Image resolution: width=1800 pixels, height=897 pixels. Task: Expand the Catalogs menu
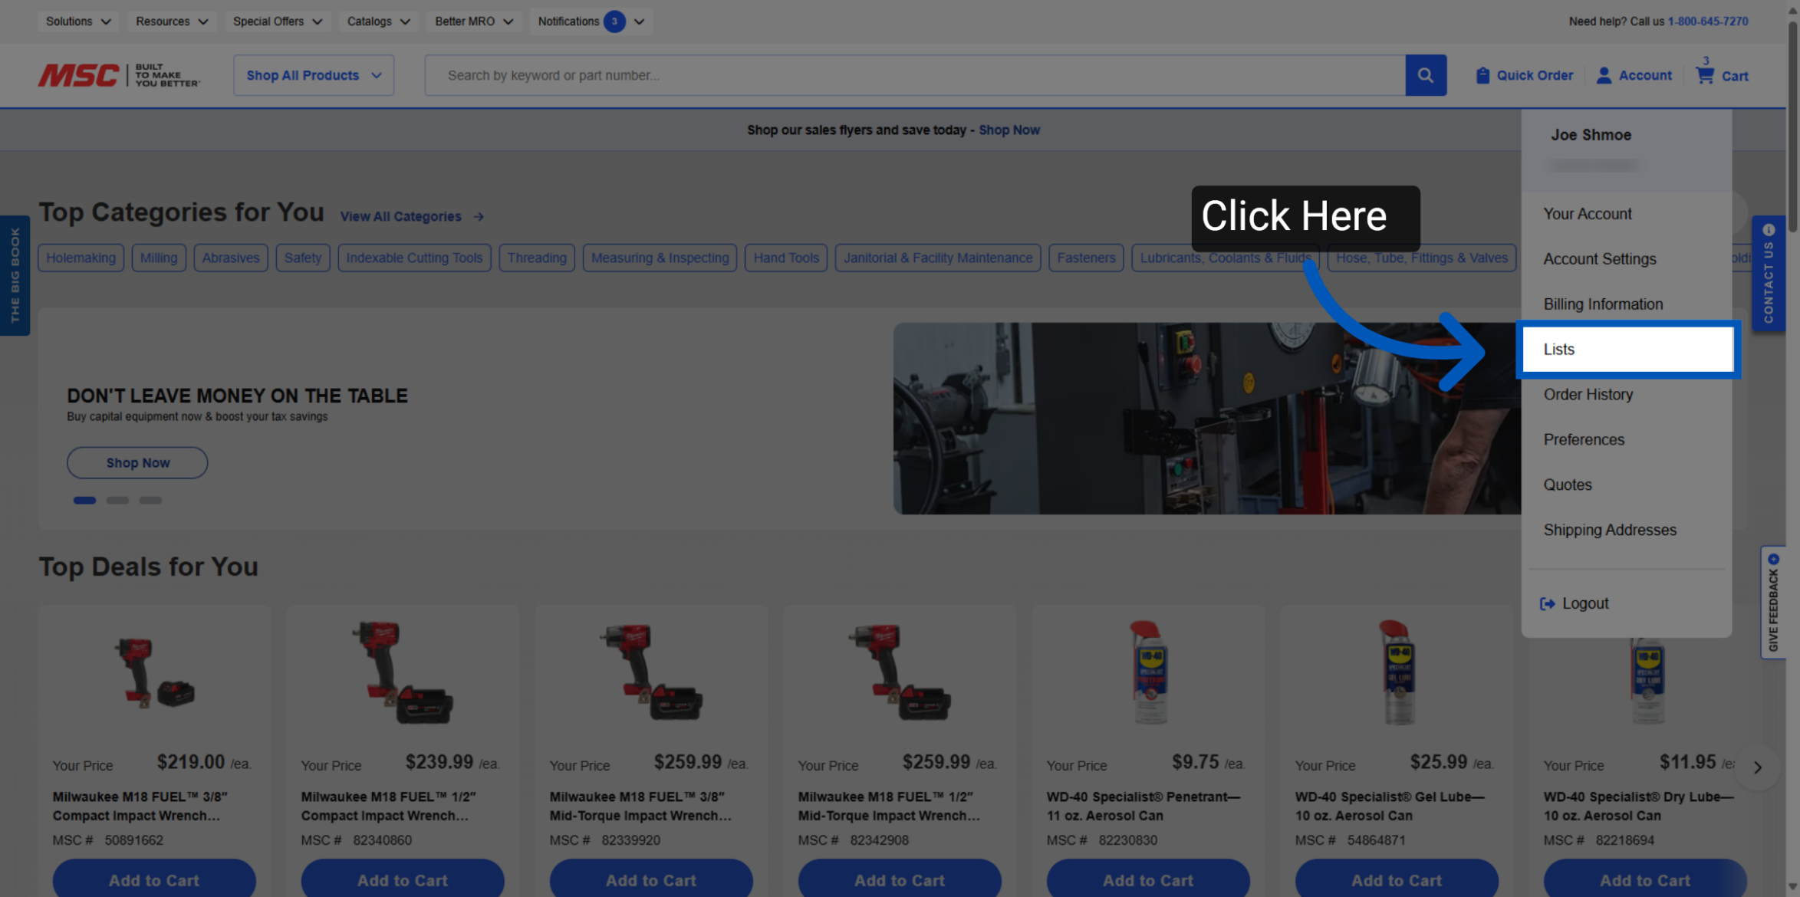click(x=378, y=21)
